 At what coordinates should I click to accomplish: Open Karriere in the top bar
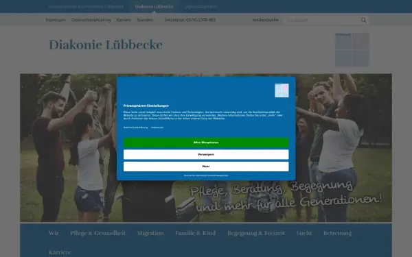[124, 20]
